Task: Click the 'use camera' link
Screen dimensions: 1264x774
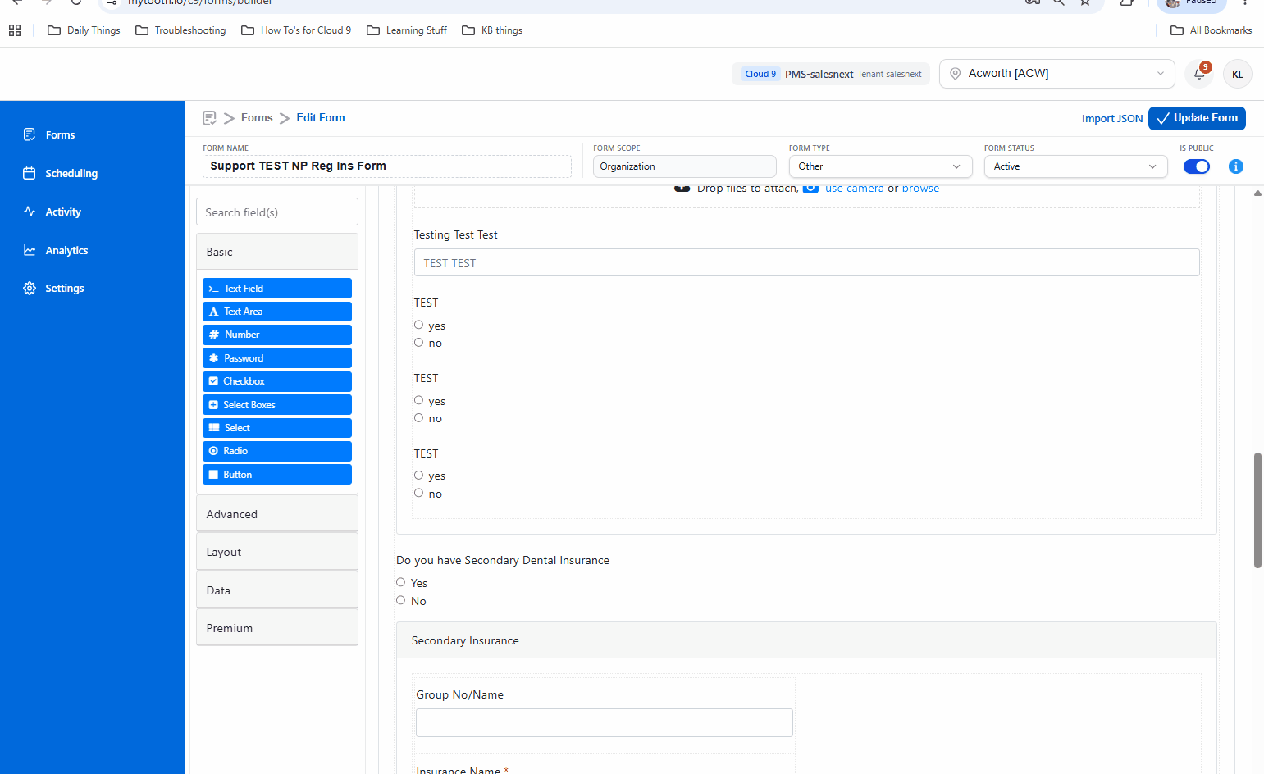Action: coord(854,189)
